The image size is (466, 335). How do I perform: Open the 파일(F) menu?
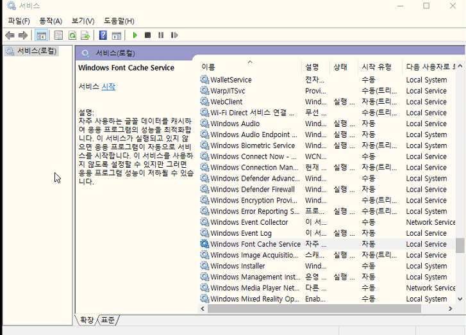click(x=19, y=21)
